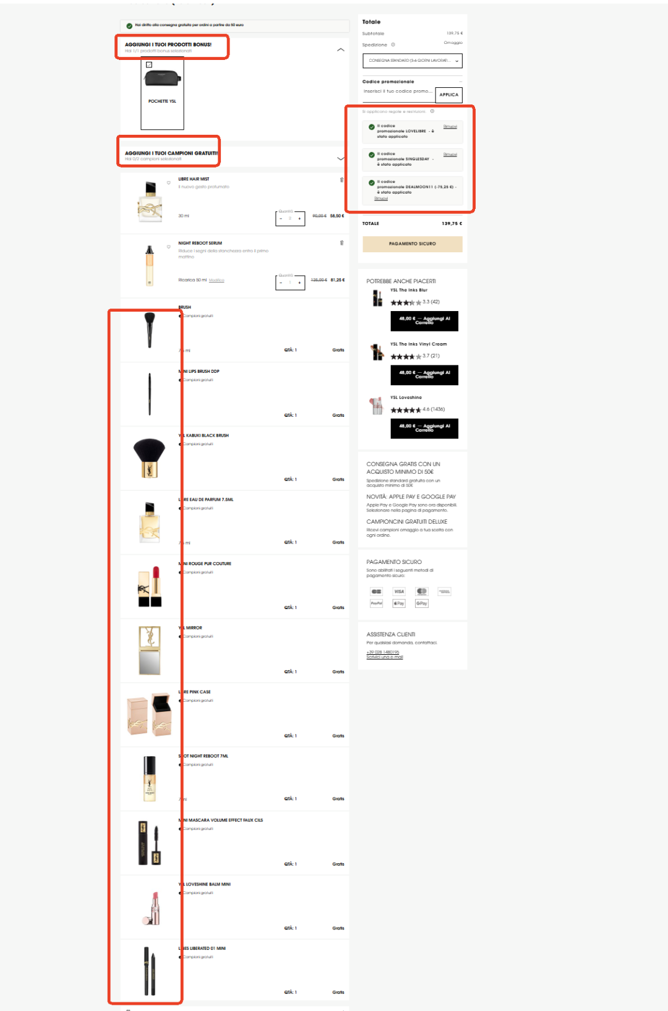Image resolution: width=668 pixels, height=1011 pixels.
Task: Focus the promo code input field
Action: click(399, 92)
